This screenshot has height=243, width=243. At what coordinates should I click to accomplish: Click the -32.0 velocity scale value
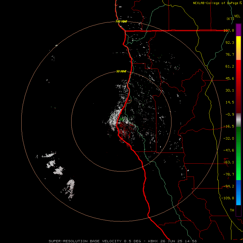coord(229,139)
